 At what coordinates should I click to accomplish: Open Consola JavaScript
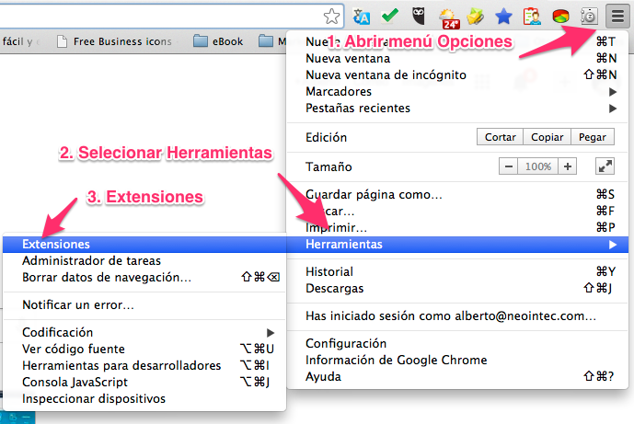(144, 382)
